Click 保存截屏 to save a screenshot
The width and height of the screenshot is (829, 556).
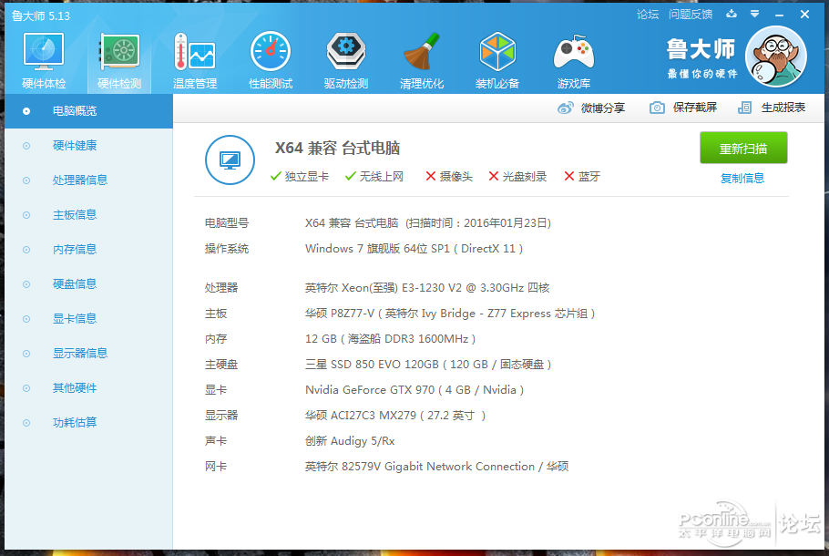click(x=695, y=108)
